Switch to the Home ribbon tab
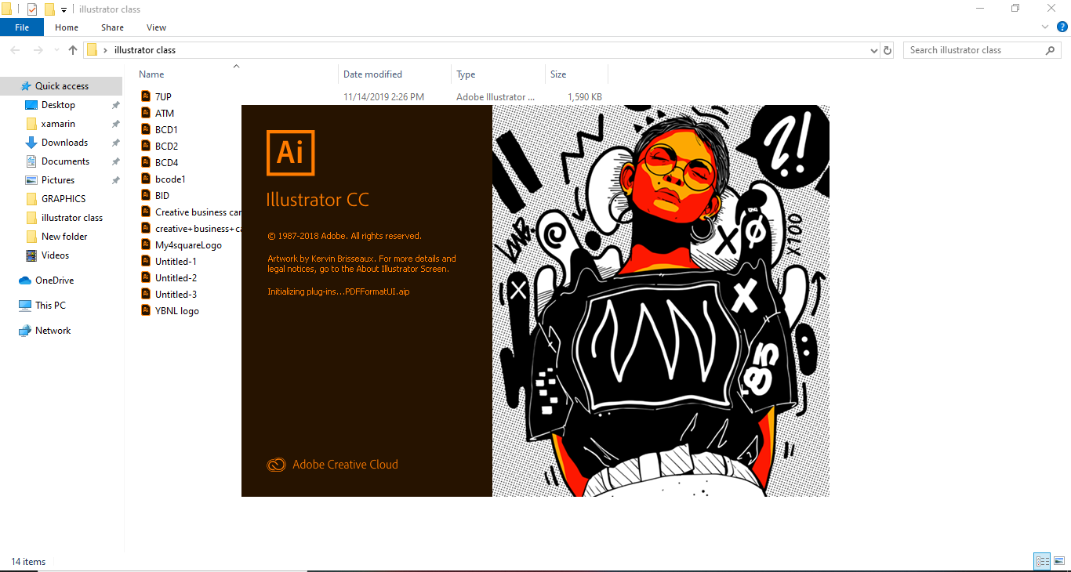1071x572 pixels. coord(67,27)
